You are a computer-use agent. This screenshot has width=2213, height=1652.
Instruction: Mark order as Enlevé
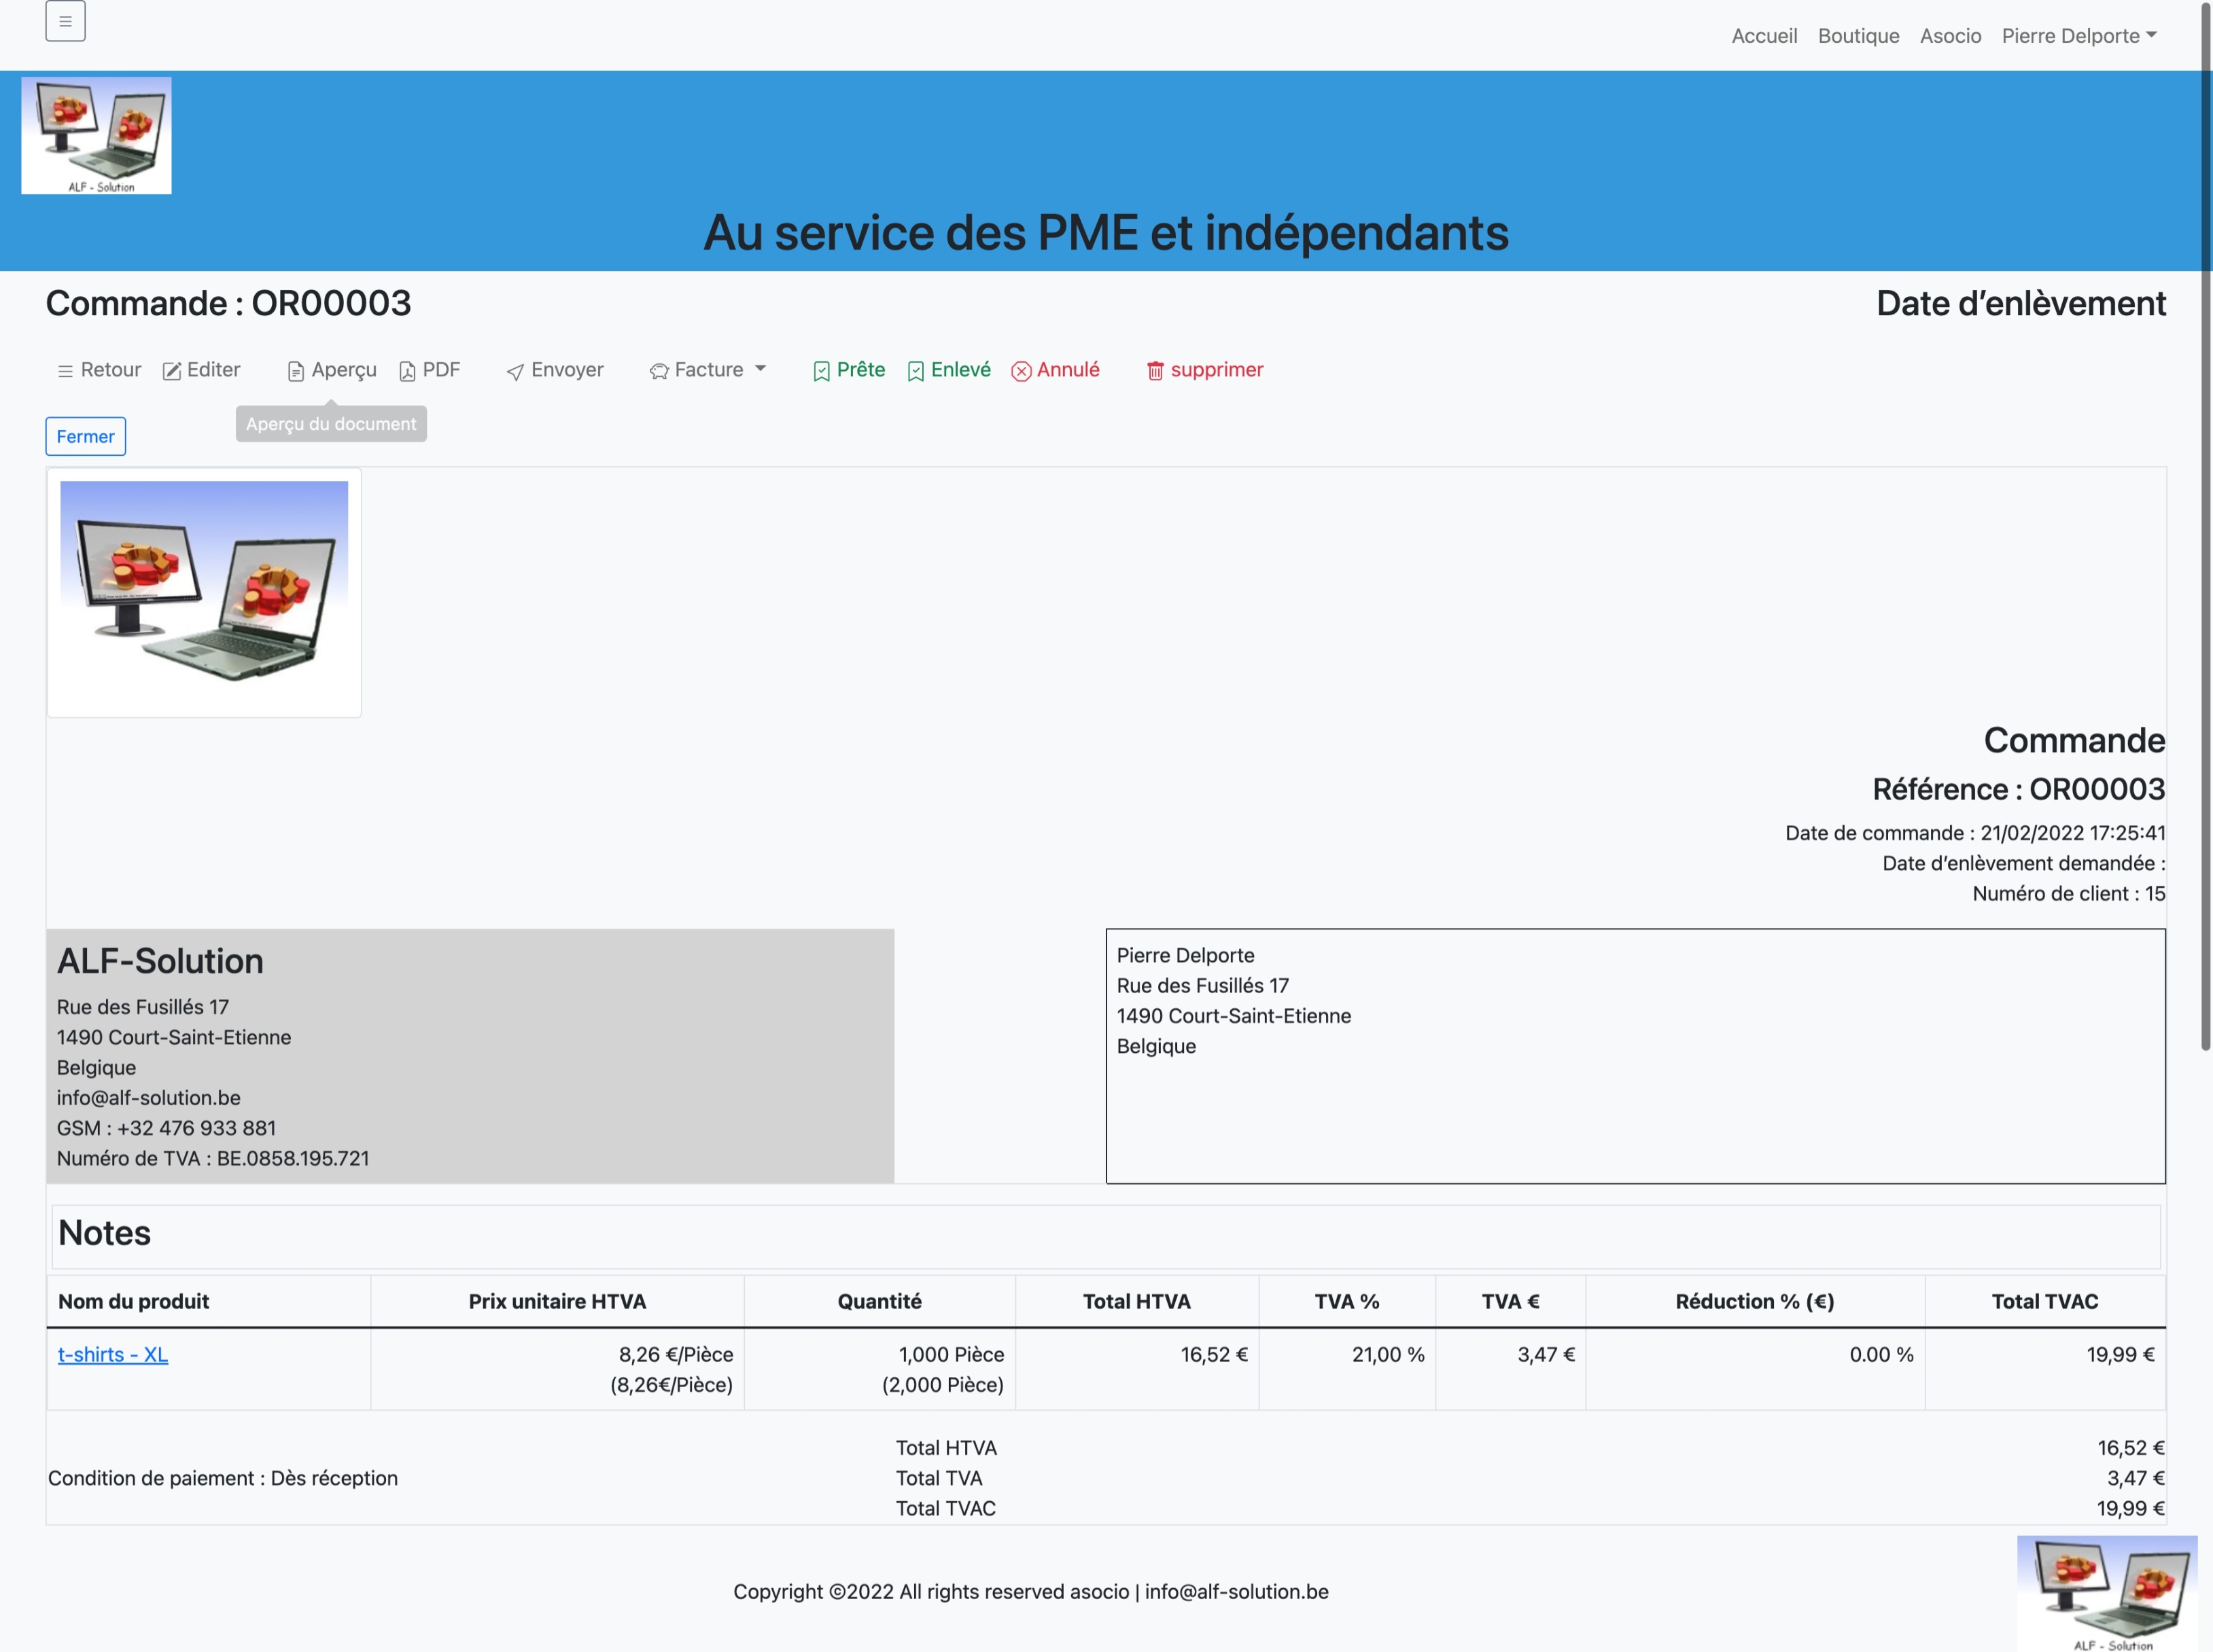pyautogui.click(x=948, y=370)
